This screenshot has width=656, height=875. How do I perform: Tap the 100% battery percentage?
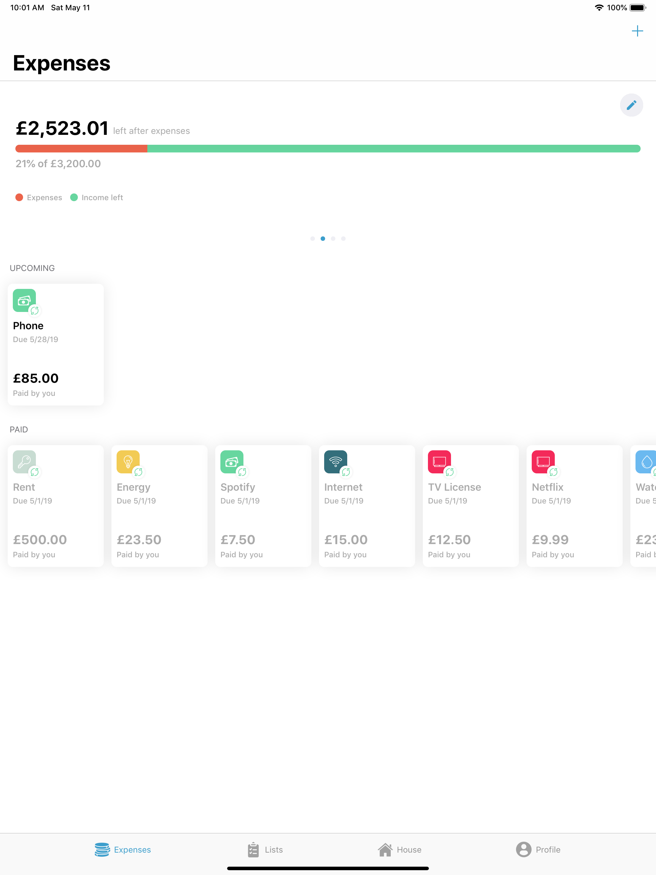pos(617,7)
